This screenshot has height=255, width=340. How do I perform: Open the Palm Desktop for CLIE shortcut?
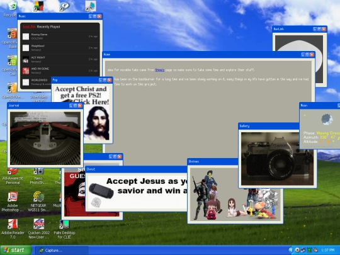[x=64, y=224]
